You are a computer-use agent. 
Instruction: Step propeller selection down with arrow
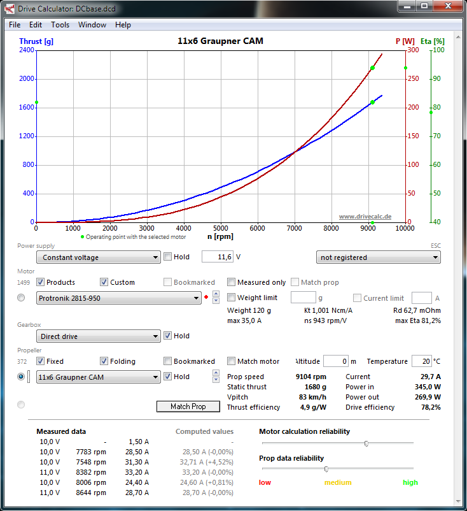tap(216, 380)
